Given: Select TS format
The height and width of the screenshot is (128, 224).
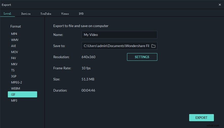Looking at the screenshot, I should (x=13, y=70).
